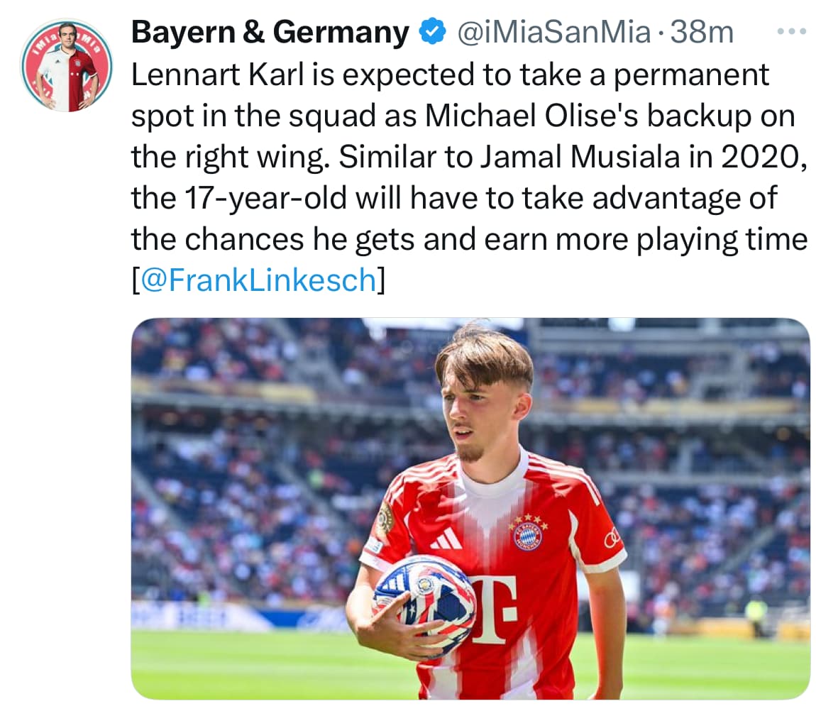
Task: Click the tweet text about Lennart Karl
Action: [x=468, y=177]
